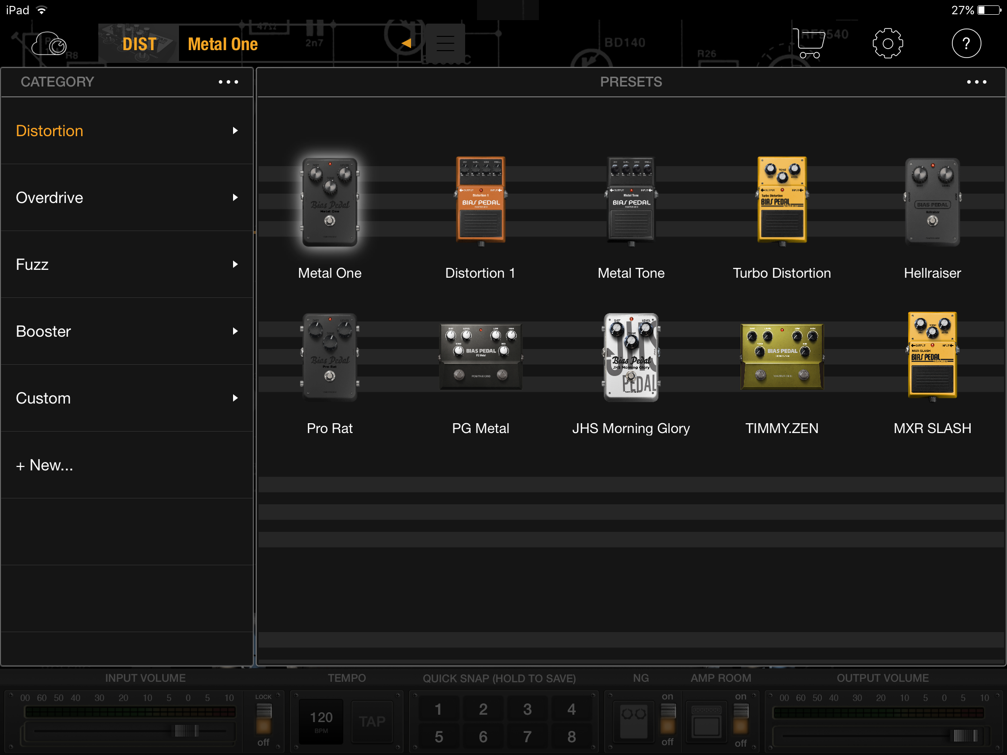The width and height of the screenshot is (1007, 755).
Task: Recall quick snap slot 7
Action: [527, 737]
